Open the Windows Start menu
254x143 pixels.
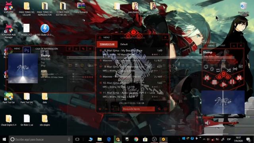click(x=4, y=139)
